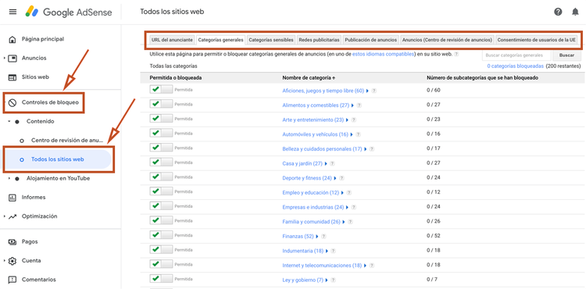Toggle Permitida switch for Deporte y fitness

pos(161,177)
